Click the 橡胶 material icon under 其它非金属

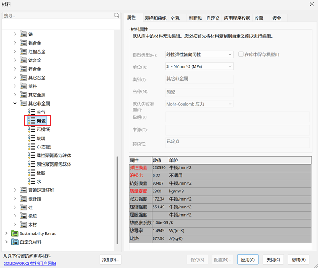pyautogui.click(x=32, y=173)
